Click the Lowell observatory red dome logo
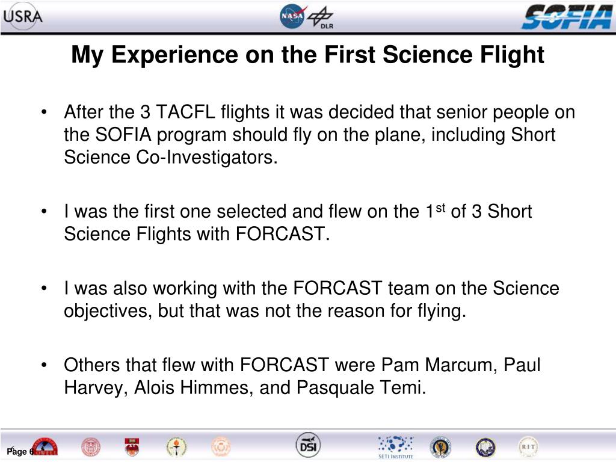The image size is (616, 462). (45, 446)
